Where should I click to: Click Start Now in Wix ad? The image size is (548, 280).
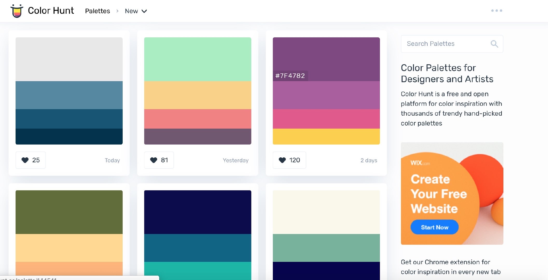point(434,227)
